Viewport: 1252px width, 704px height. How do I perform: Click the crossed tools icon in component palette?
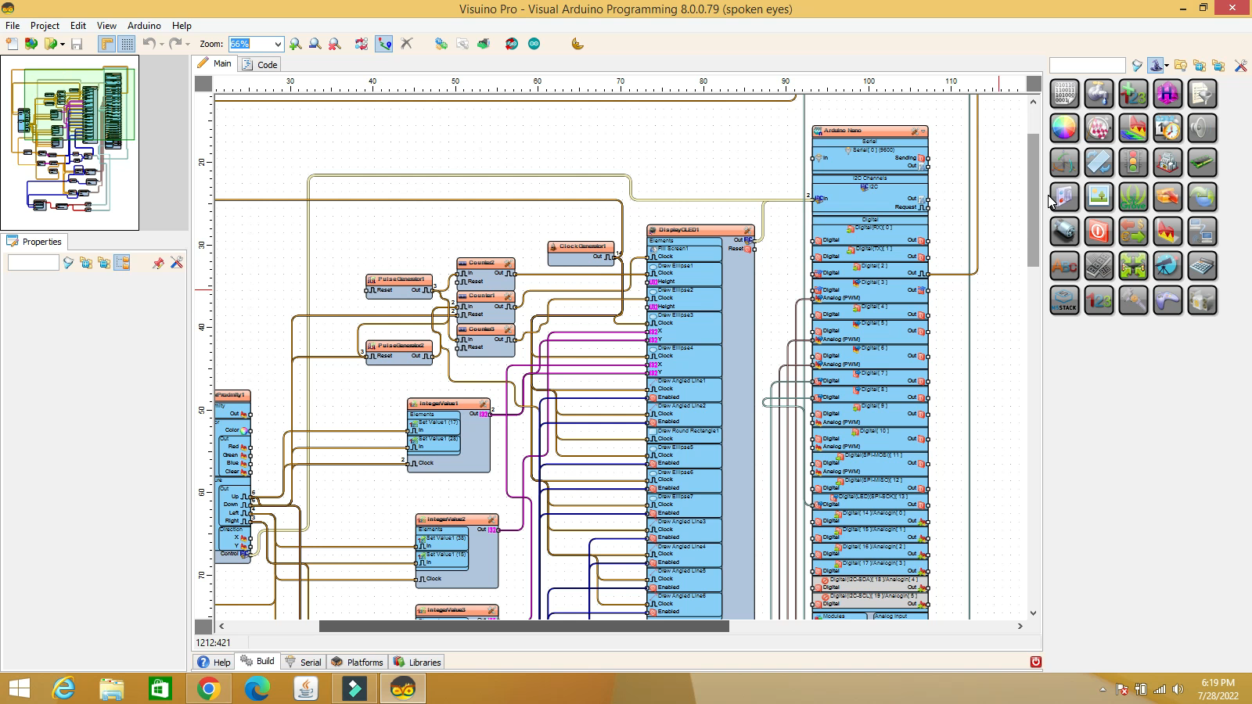click(x=1241, y=66)
